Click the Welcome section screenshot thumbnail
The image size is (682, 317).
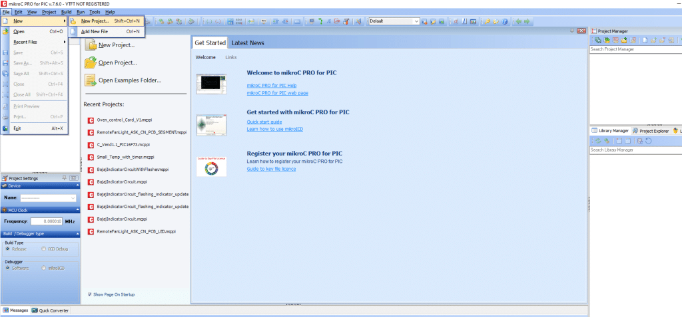coord(211,84)
